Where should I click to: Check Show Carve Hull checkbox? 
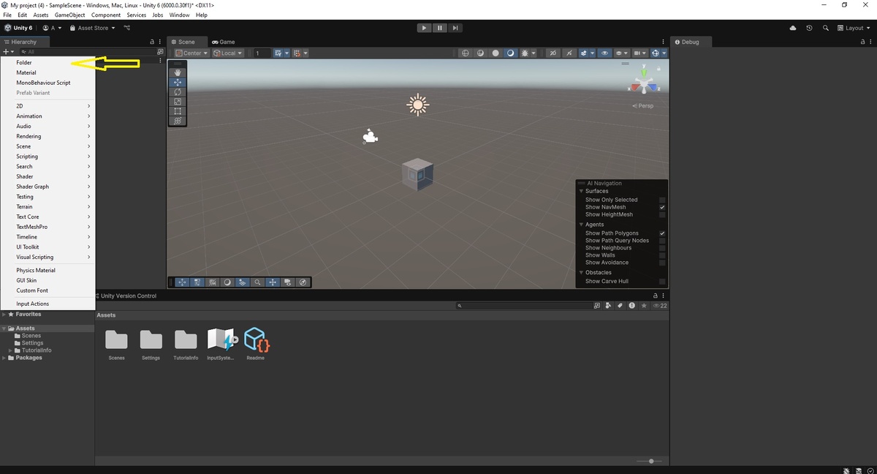click(x=662, y=282)
